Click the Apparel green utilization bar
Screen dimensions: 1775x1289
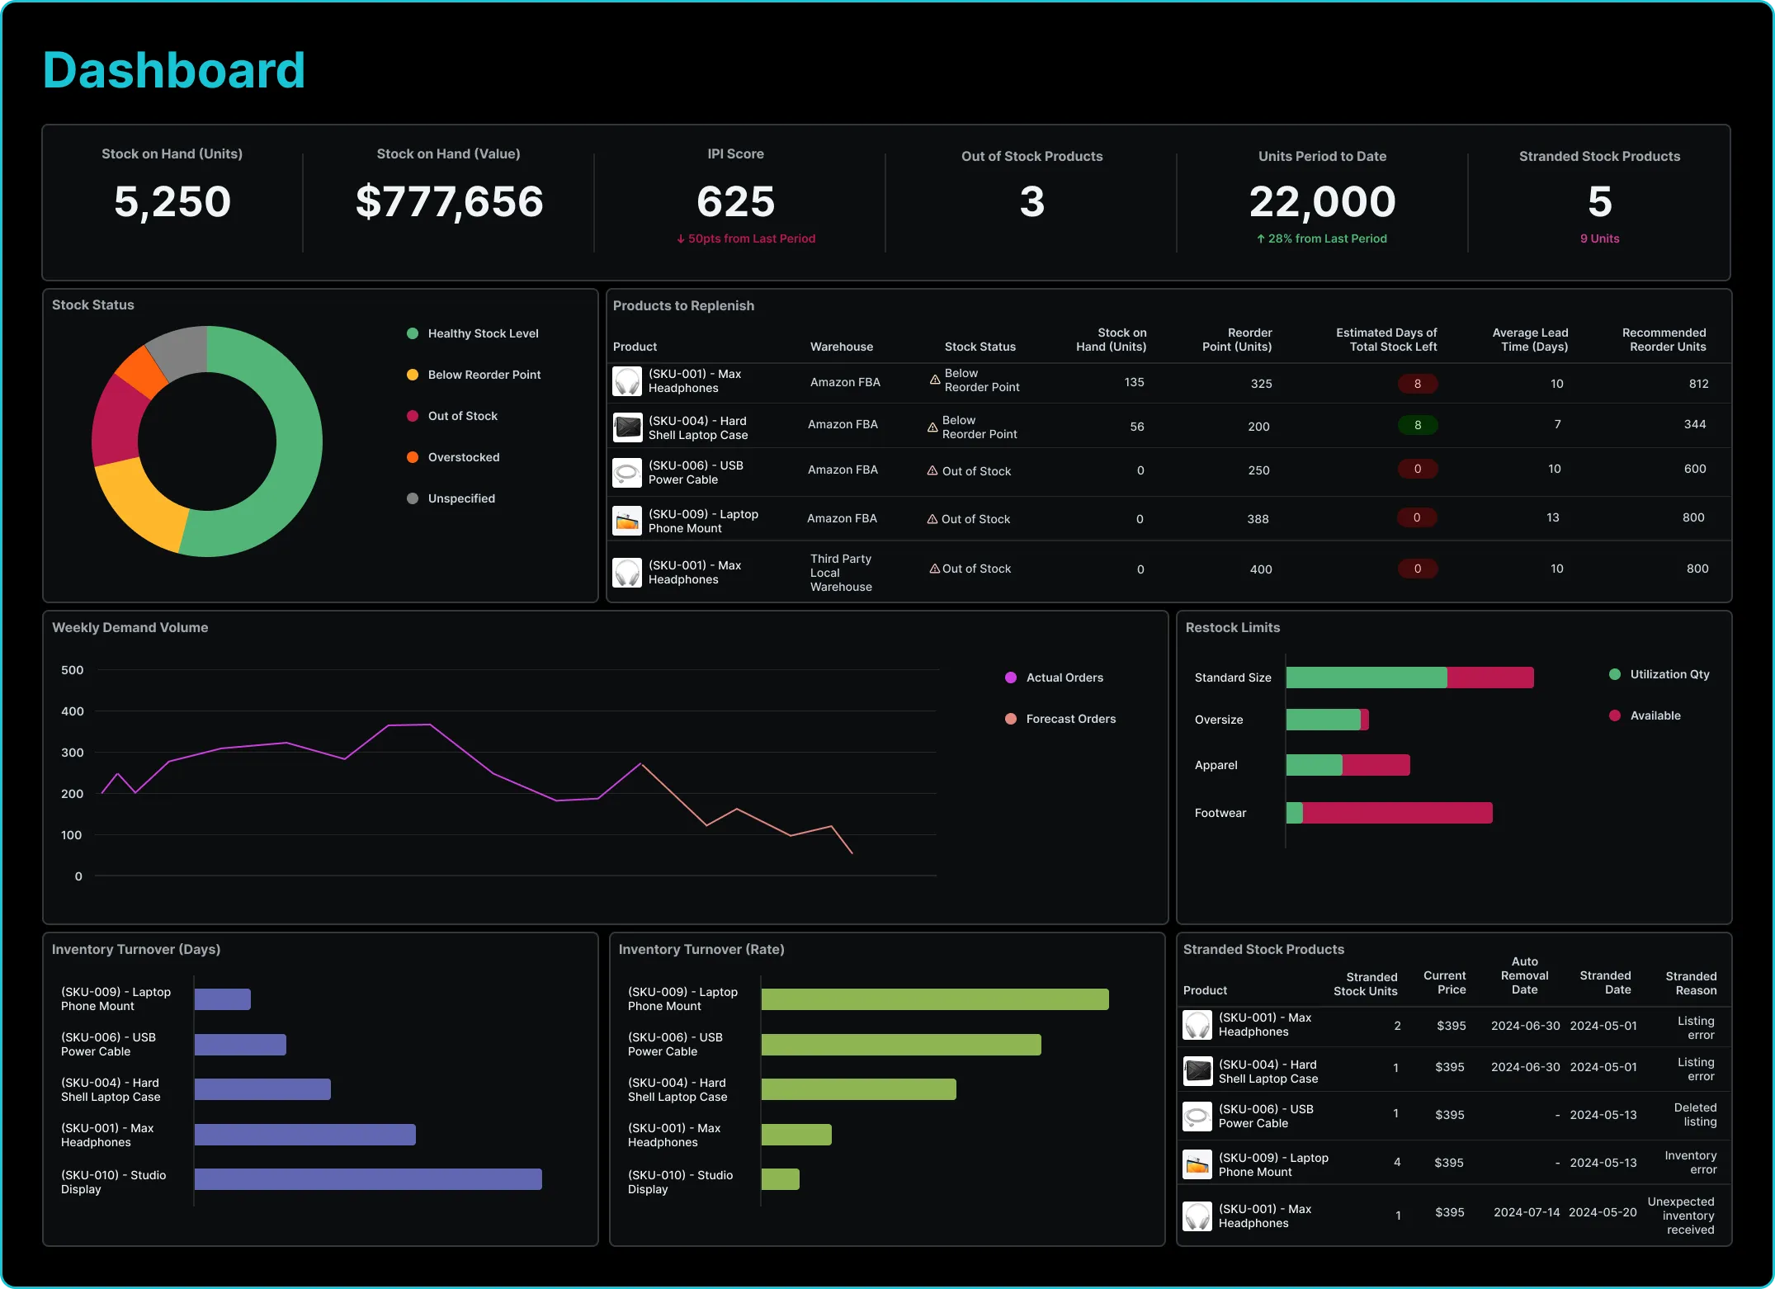1315,765
